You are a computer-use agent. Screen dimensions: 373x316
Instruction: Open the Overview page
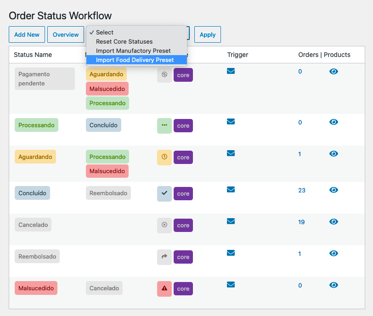(66, 34)
